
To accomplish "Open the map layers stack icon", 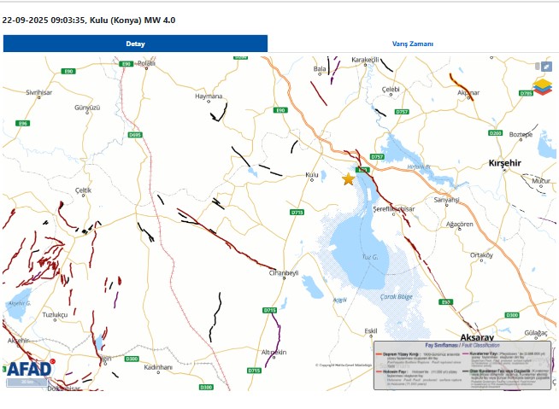I will [543, 87].
